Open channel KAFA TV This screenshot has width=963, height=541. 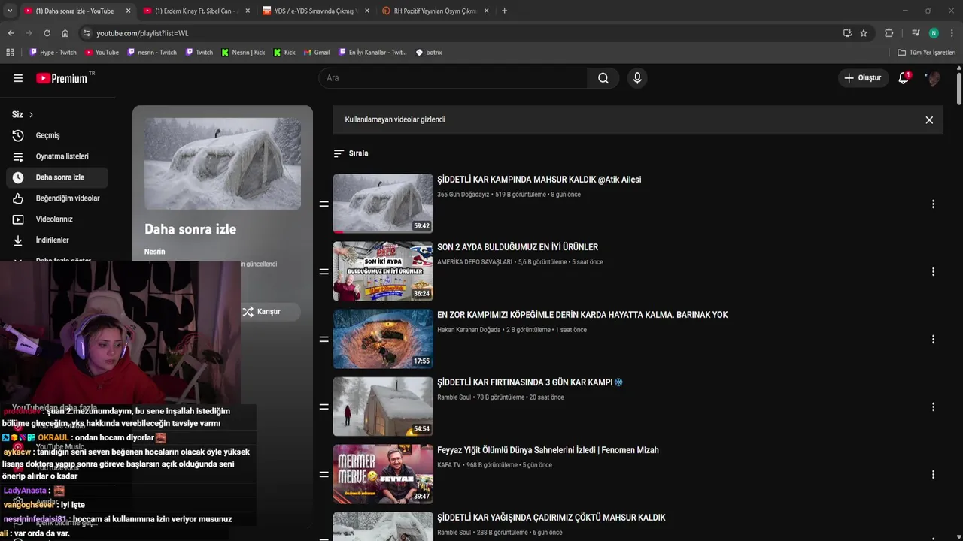449,465
